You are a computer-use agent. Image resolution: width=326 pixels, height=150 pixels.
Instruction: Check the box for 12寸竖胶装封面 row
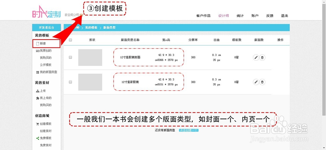(x=70, y=57)
